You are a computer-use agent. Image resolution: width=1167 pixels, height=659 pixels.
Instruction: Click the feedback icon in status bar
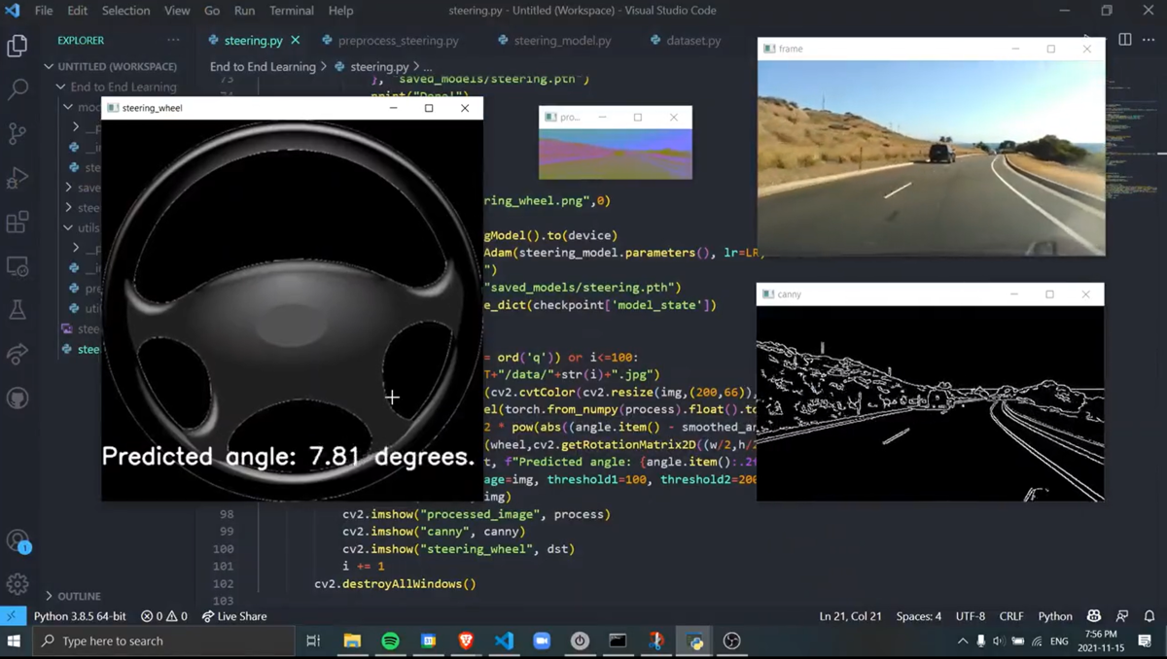click(x=1122, y=616)
